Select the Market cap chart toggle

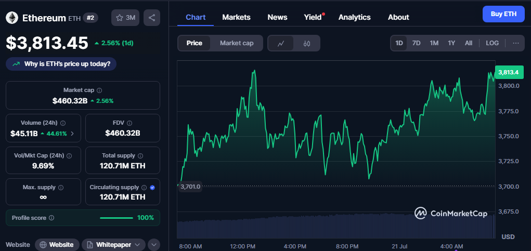tap(237, 43)
